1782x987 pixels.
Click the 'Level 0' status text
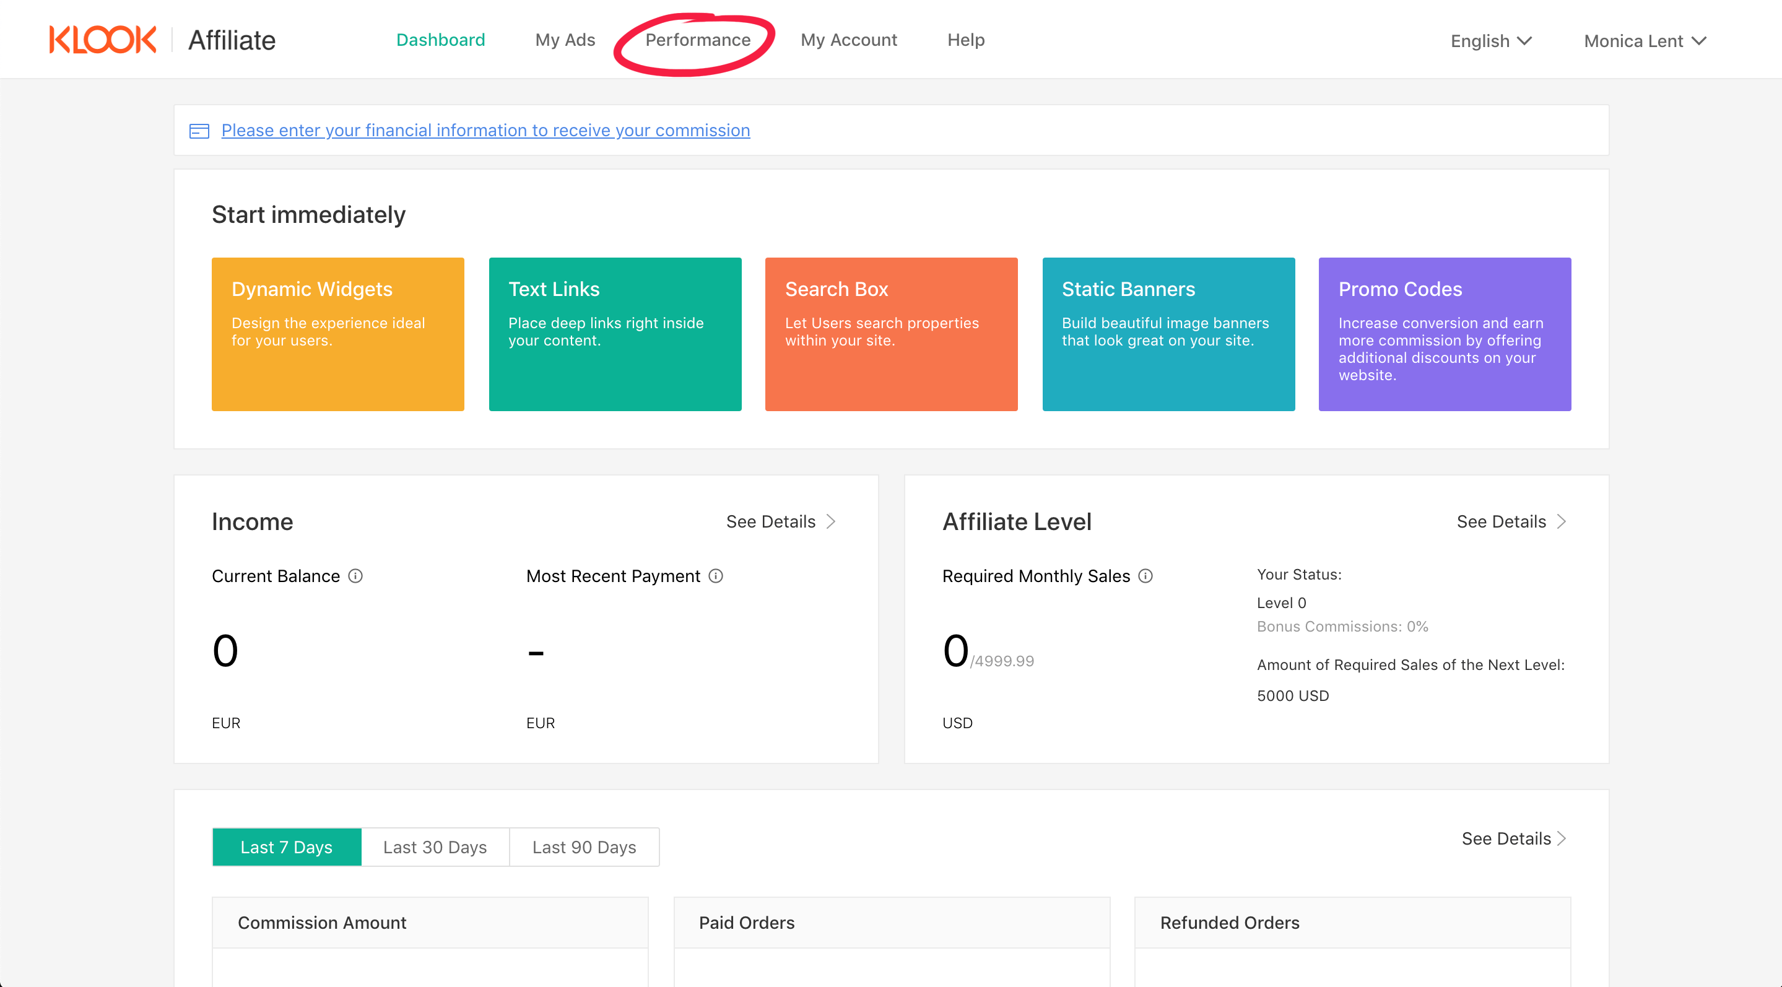click(1281, 602)
